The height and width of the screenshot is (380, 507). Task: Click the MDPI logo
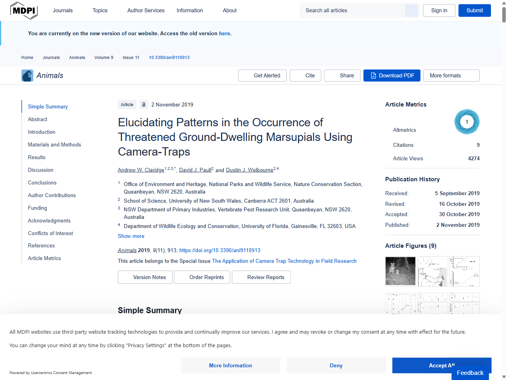[x=24, y=10]
